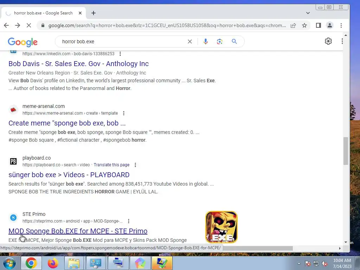Open MOD Sponge Bob.EXE for MCPE link
This screenshot has width=360, height=270.
(x=78, y=231)
